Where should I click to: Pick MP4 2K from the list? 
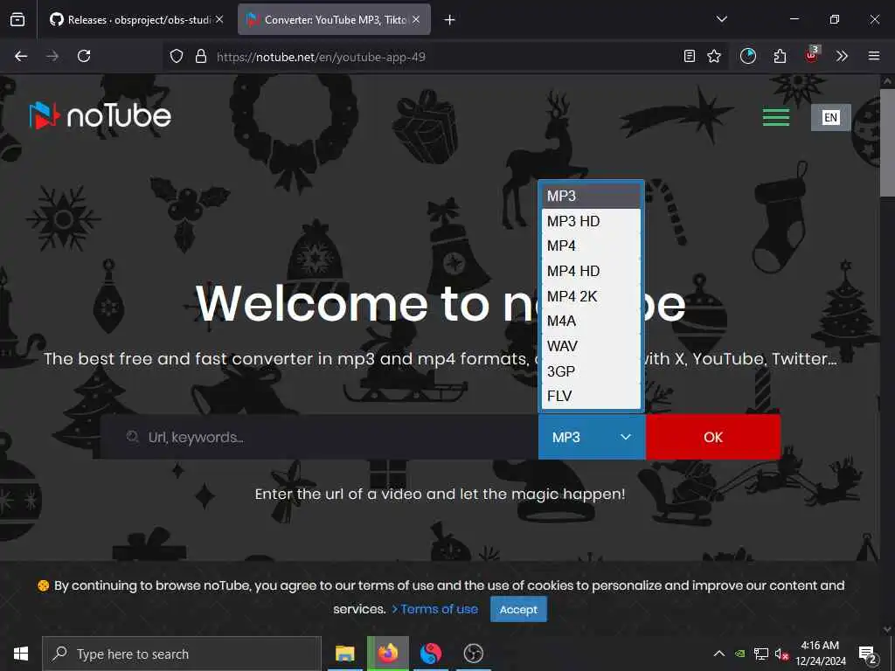tap(591, 296)
